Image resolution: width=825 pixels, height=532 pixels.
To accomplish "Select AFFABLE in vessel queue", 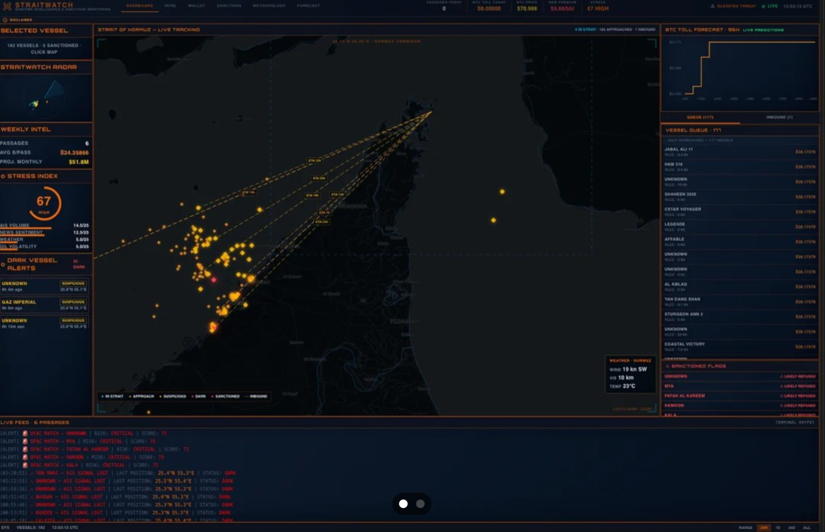I will click(x=739, y=241).
